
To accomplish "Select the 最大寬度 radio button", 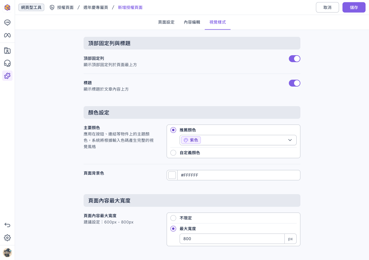I will point(173,229).
